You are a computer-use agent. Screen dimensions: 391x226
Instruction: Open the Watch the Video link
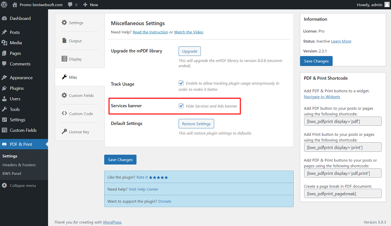[x=189, y=32]
